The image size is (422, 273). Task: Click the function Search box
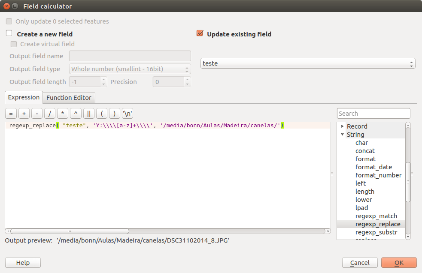click(x=373, y=114)
